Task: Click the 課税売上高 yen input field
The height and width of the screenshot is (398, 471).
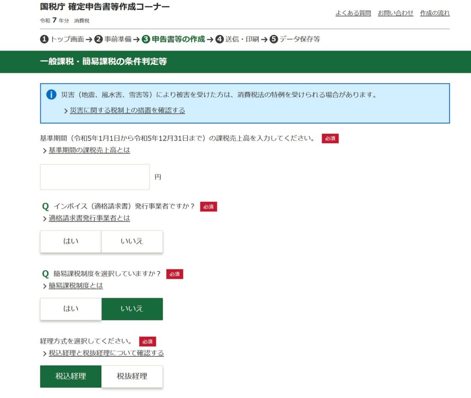Action: pos(95,177)
